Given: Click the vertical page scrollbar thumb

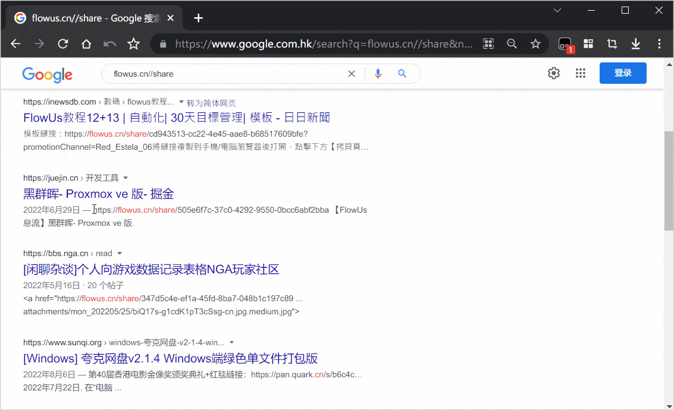Looking at the screenshot, I should (669, 180).
